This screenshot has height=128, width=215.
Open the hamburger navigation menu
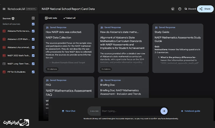(4, 9)
